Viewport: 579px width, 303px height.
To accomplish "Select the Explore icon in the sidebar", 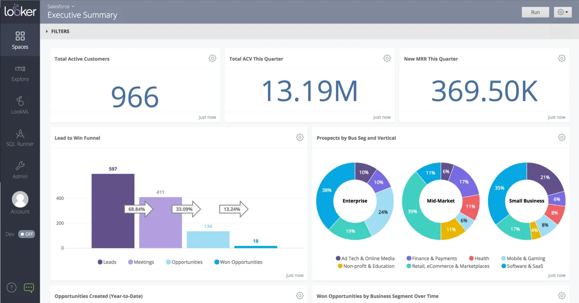I will (20, 72).
